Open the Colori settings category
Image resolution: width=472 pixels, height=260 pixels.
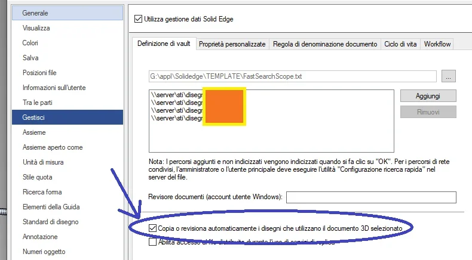[30, 43]
